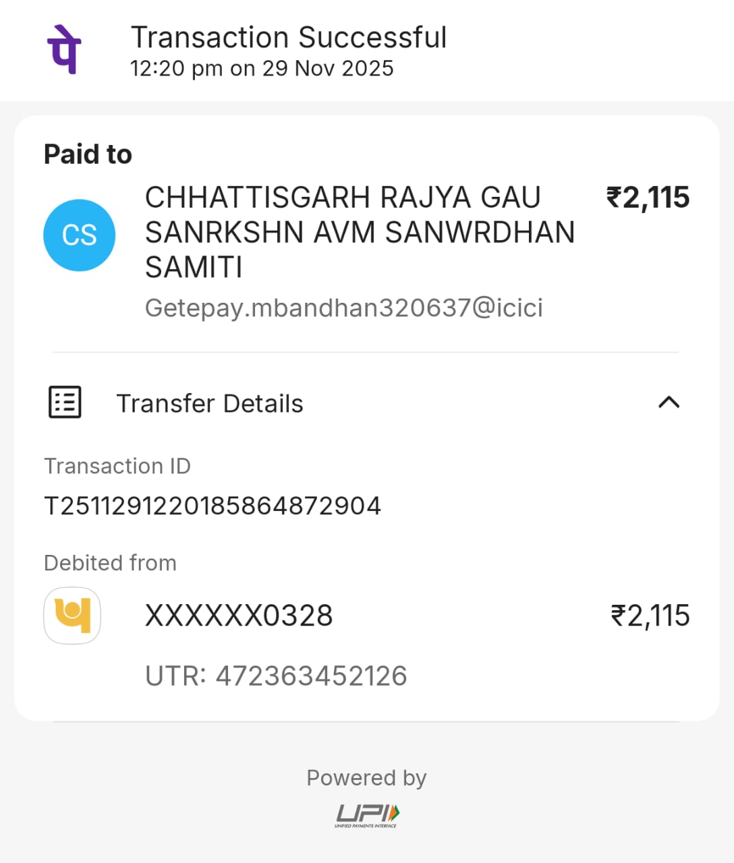Click the UPI logo at bottom

coord(367,815)
